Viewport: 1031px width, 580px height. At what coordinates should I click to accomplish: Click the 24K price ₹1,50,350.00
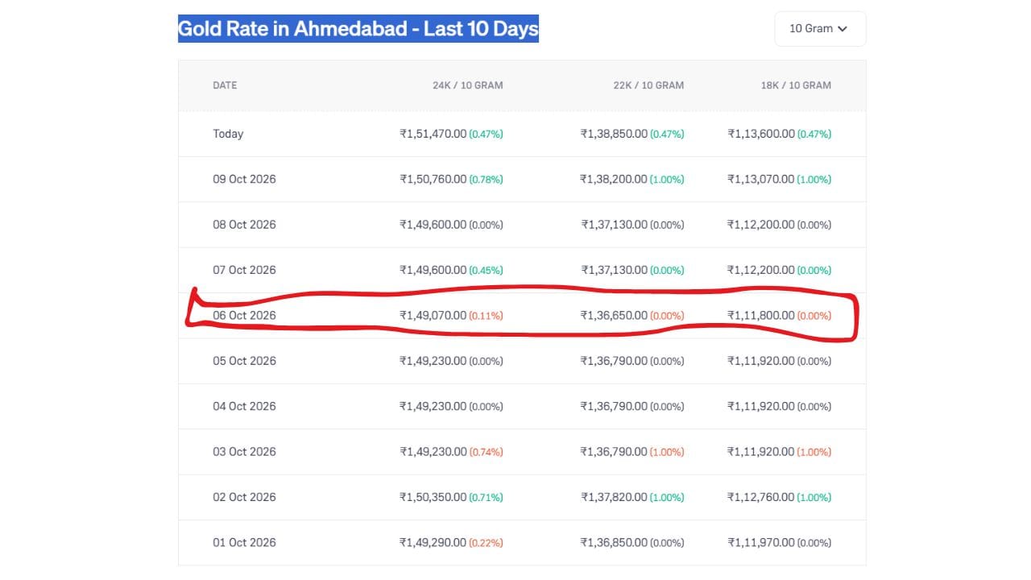tap(433, 497)
